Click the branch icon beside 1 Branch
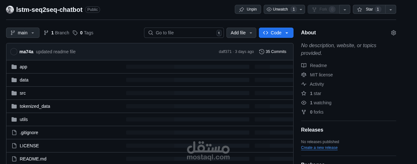This screenshot has height=164, width=417. pos(46,33)
